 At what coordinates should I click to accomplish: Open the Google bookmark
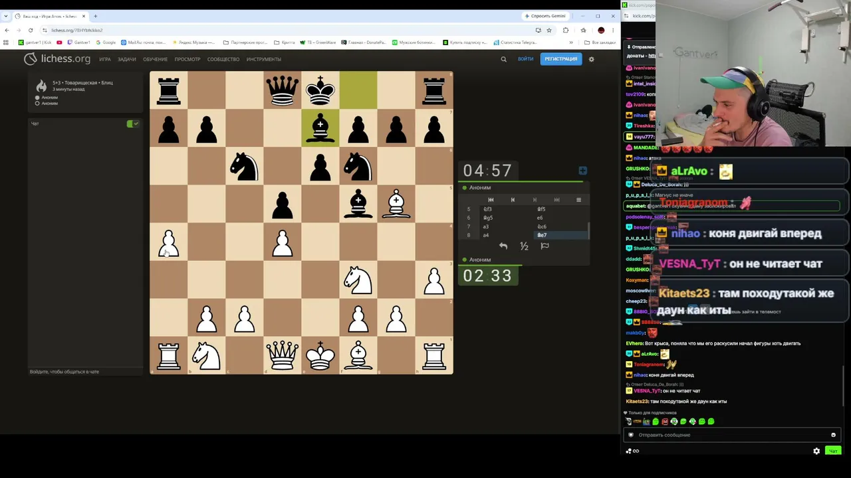[106, 42]
